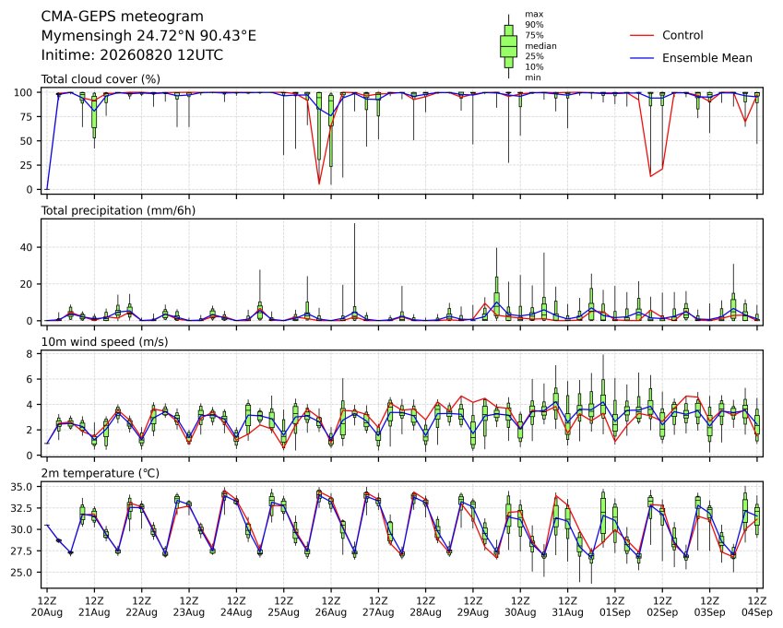Click the '12Z 01Sep' x-axis label
Viewport: 783px width, 628px height.
(615, 607)
